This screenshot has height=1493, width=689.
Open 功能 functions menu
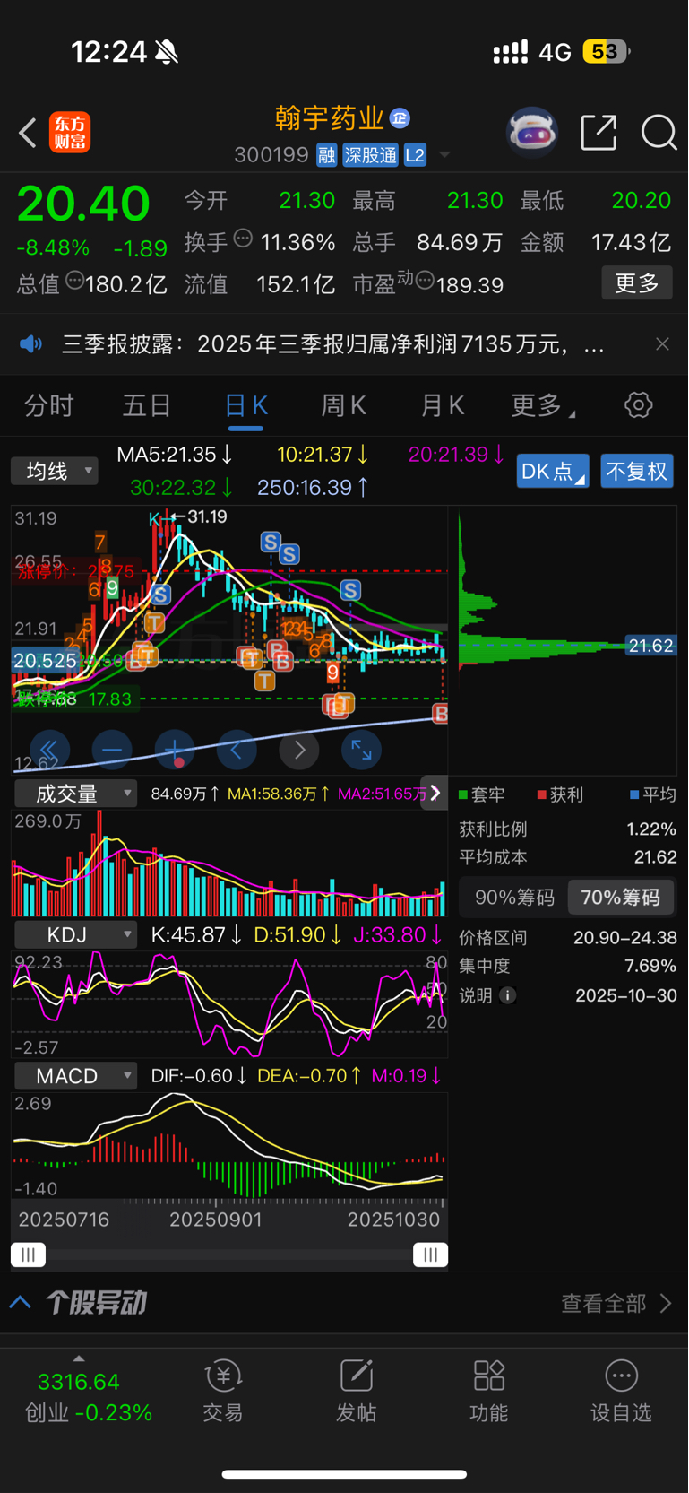pyautogui.click(x=488, y=1392)
